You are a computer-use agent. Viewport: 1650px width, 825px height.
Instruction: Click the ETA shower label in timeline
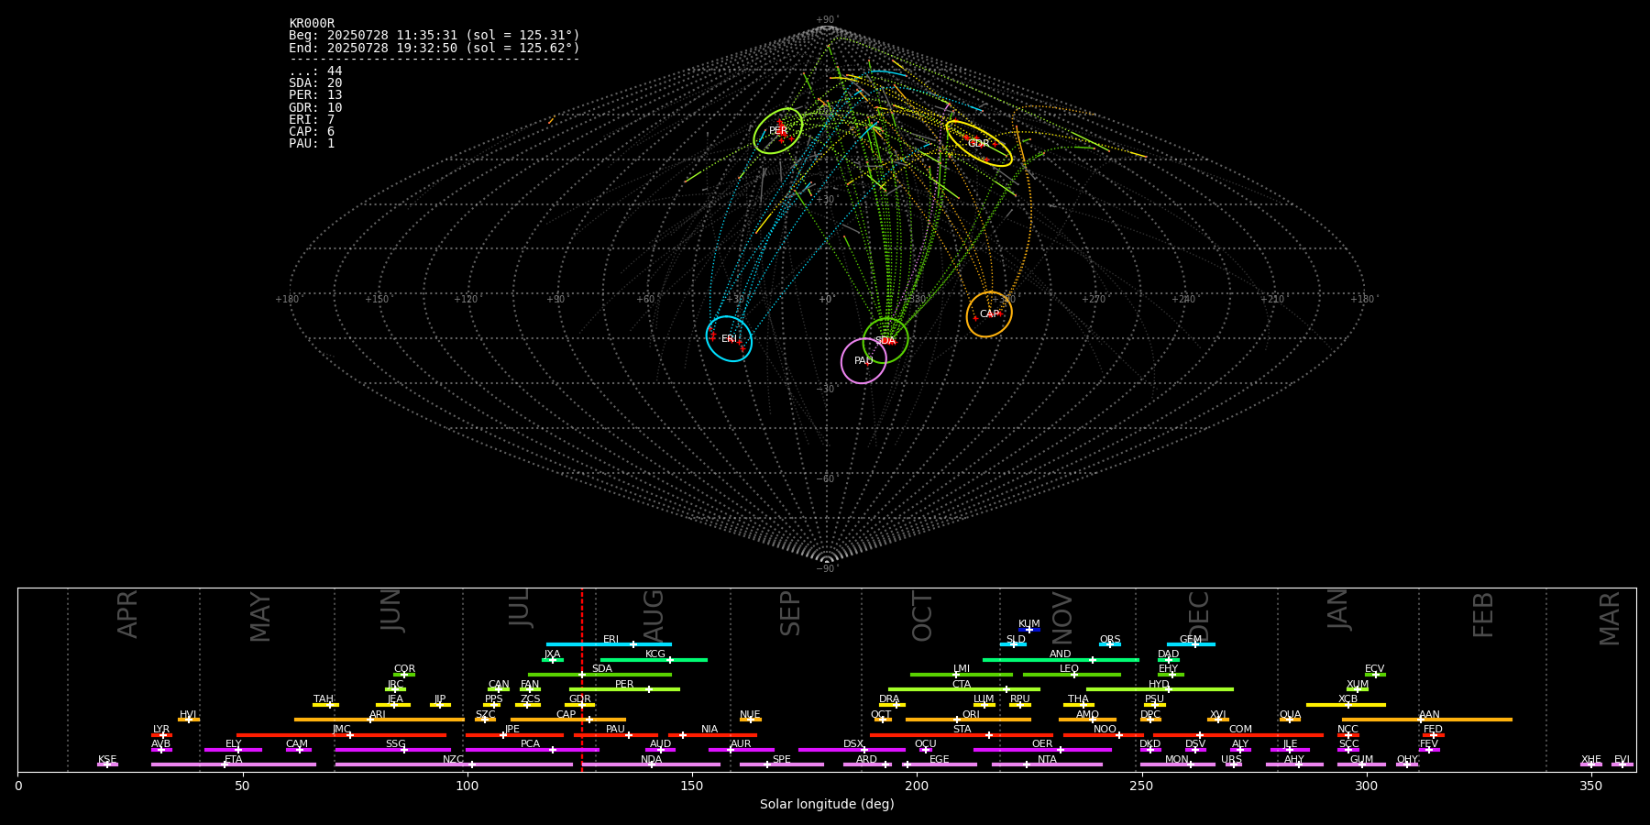[234, 759]
